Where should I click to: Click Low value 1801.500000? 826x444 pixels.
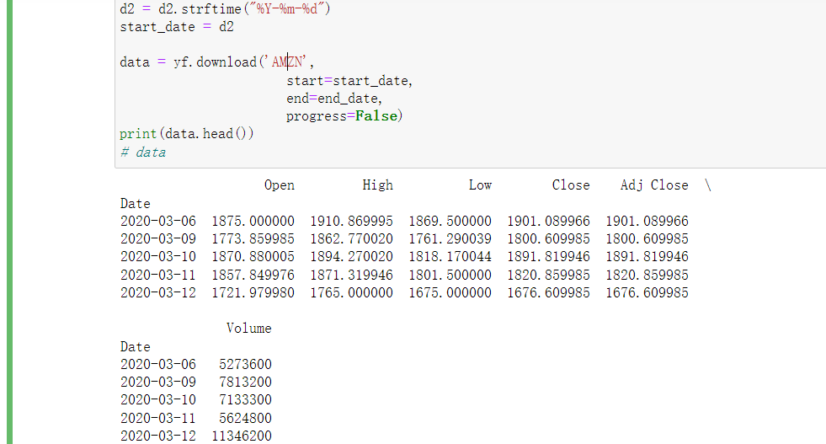(x=450, y=275)
